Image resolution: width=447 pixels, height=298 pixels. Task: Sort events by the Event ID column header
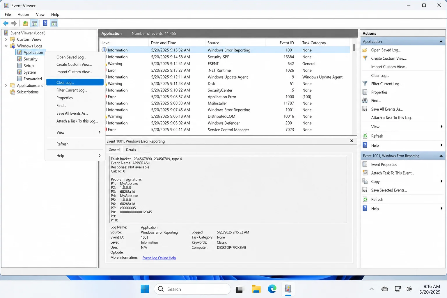282,43
